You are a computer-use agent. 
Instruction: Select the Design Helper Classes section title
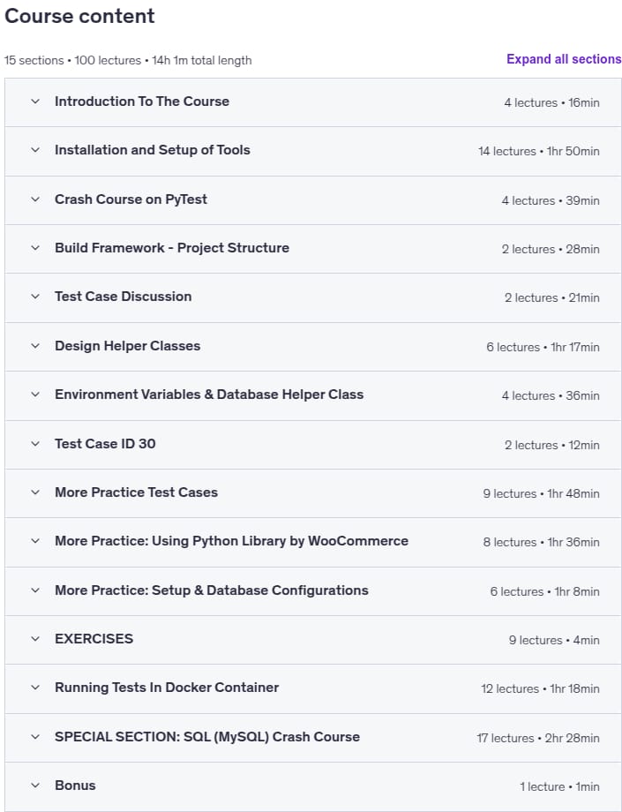tap(127, 346)
